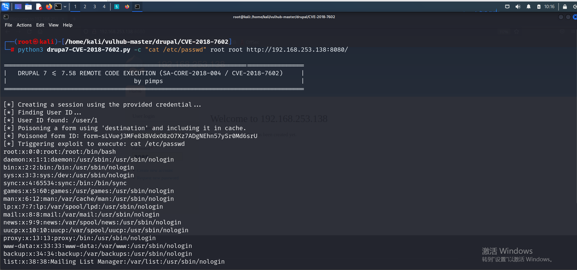This screenshot has width=577, height=270.
Task: Click the DRUPAL 7 banner title line
Action: (x=150, y=73)
